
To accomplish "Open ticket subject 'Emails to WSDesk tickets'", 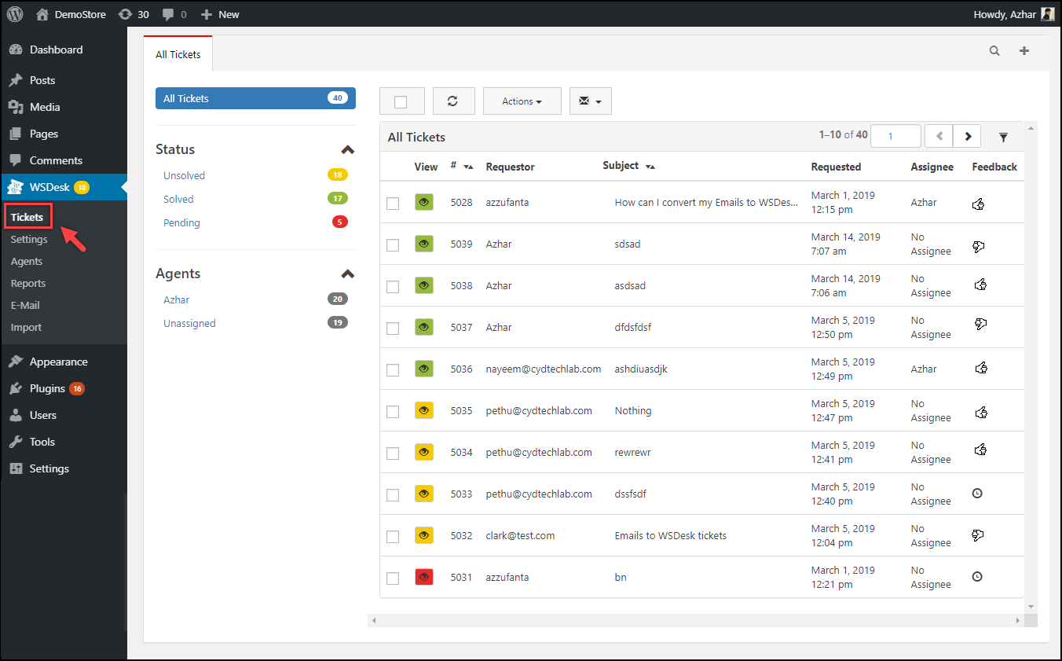I will [670, 535].
